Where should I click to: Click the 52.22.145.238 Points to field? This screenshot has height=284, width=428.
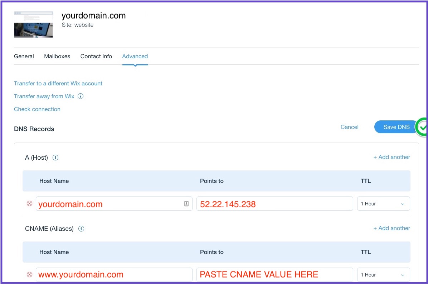click(274, 204)
